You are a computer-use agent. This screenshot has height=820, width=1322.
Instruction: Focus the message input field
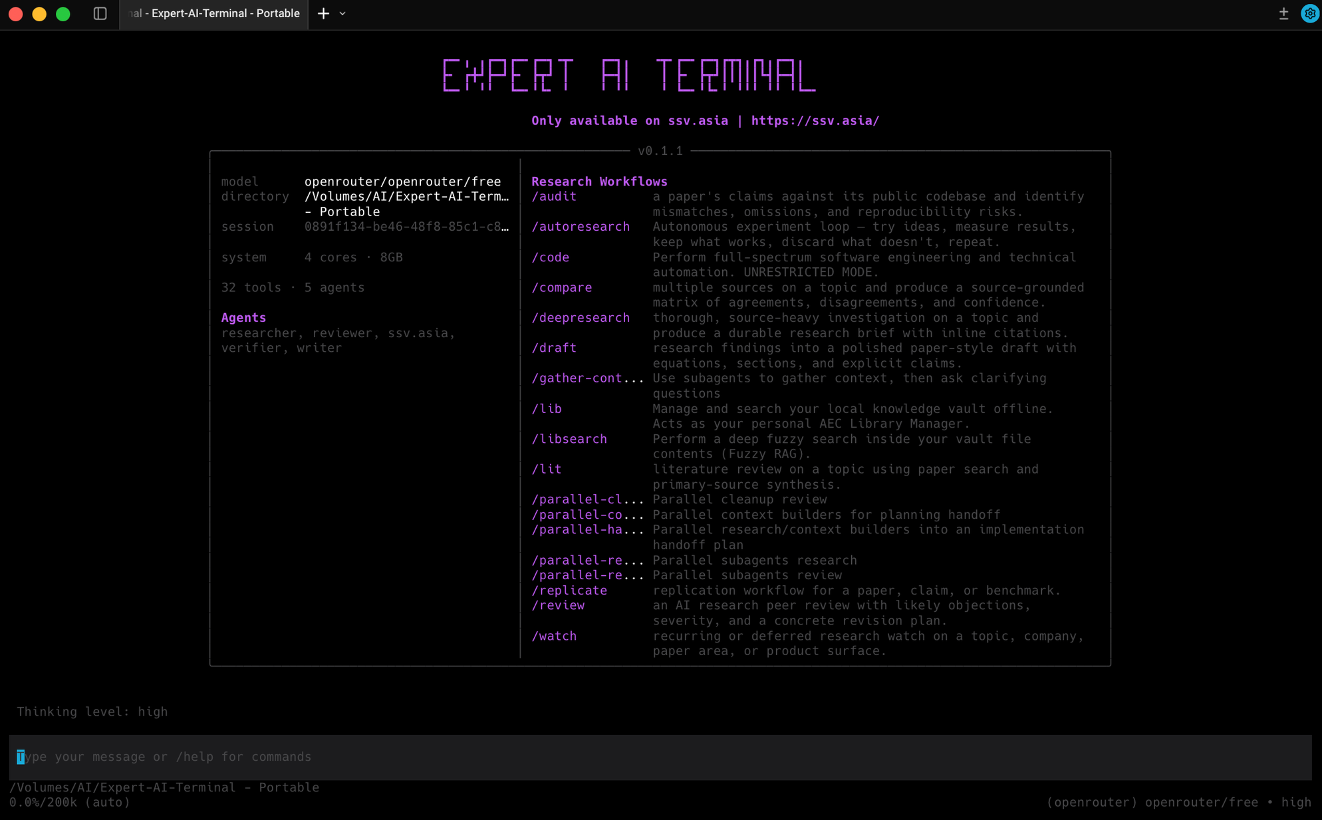pos(660,757)
